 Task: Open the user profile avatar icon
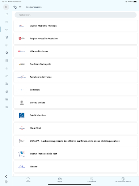[x=6, y=7]
